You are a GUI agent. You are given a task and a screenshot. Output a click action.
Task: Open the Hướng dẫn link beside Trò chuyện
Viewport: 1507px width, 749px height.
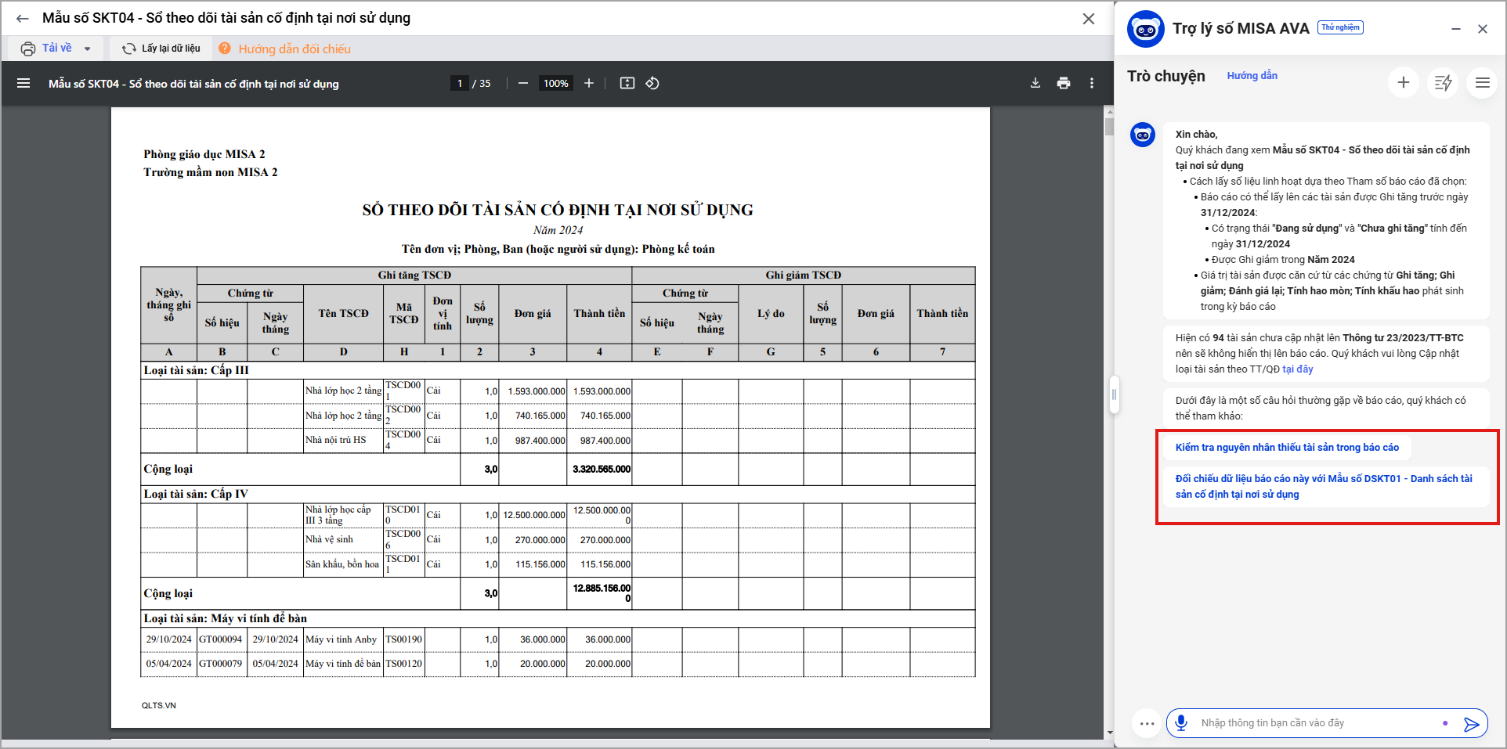(1252, 76)
